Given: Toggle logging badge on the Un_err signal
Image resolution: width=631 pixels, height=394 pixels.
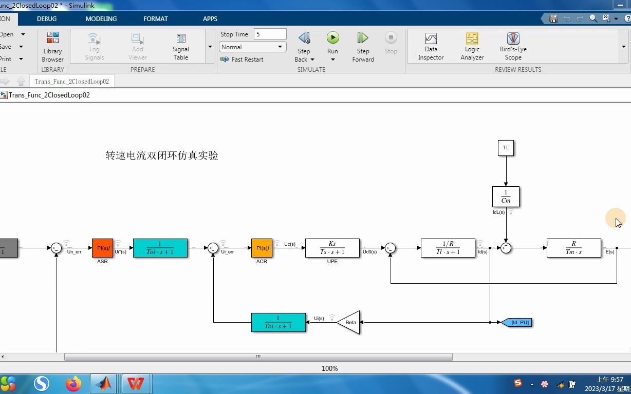Looking at the screenshot, I should tap(66, 244).
